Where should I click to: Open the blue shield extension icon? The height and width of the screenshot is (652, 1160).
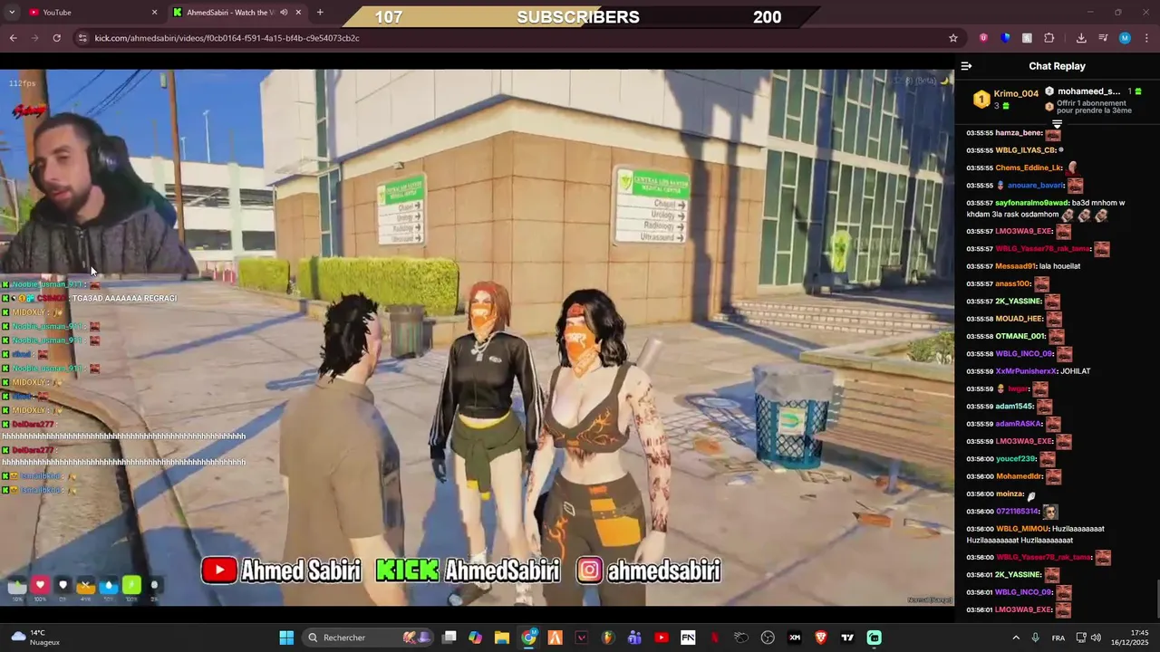pos(1005,38)
